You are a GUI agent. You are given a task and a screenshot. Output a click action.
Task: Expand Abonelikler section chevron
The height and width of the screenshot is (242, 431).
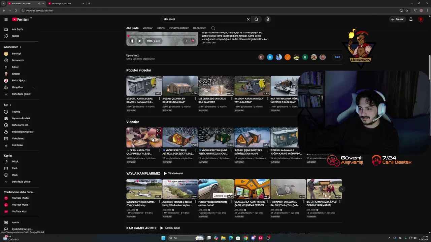pos(20,47)
